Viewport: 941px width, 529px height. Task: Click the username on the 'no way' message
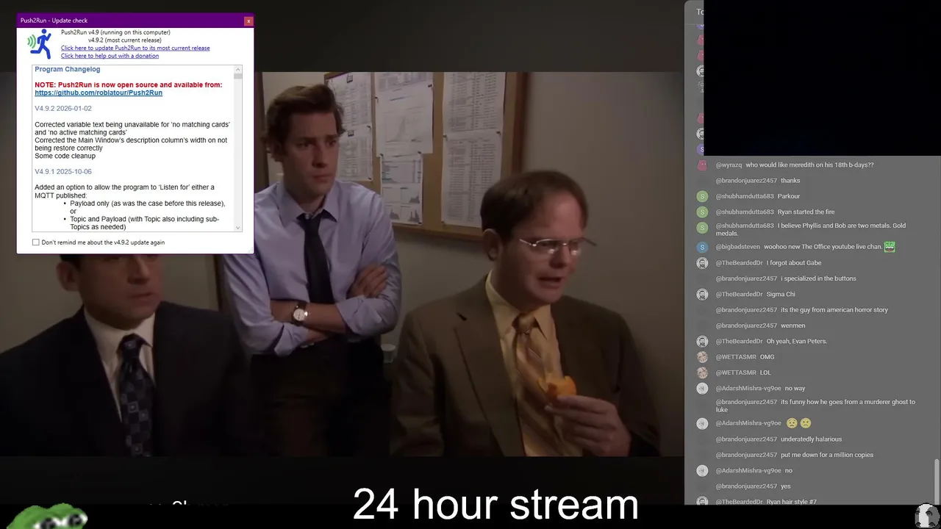[x=748, y=389]
